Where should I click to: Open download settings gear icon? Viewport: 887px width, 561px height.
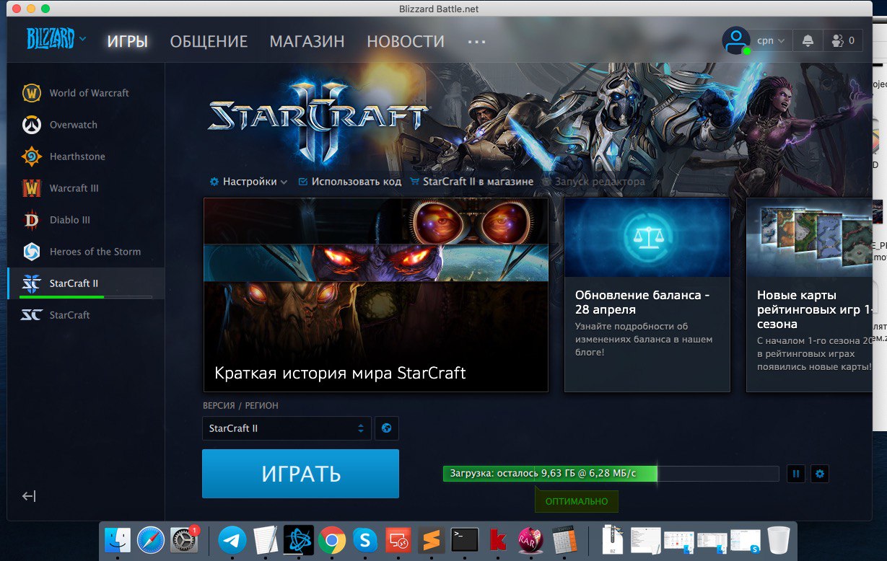[x=819, y=474]
